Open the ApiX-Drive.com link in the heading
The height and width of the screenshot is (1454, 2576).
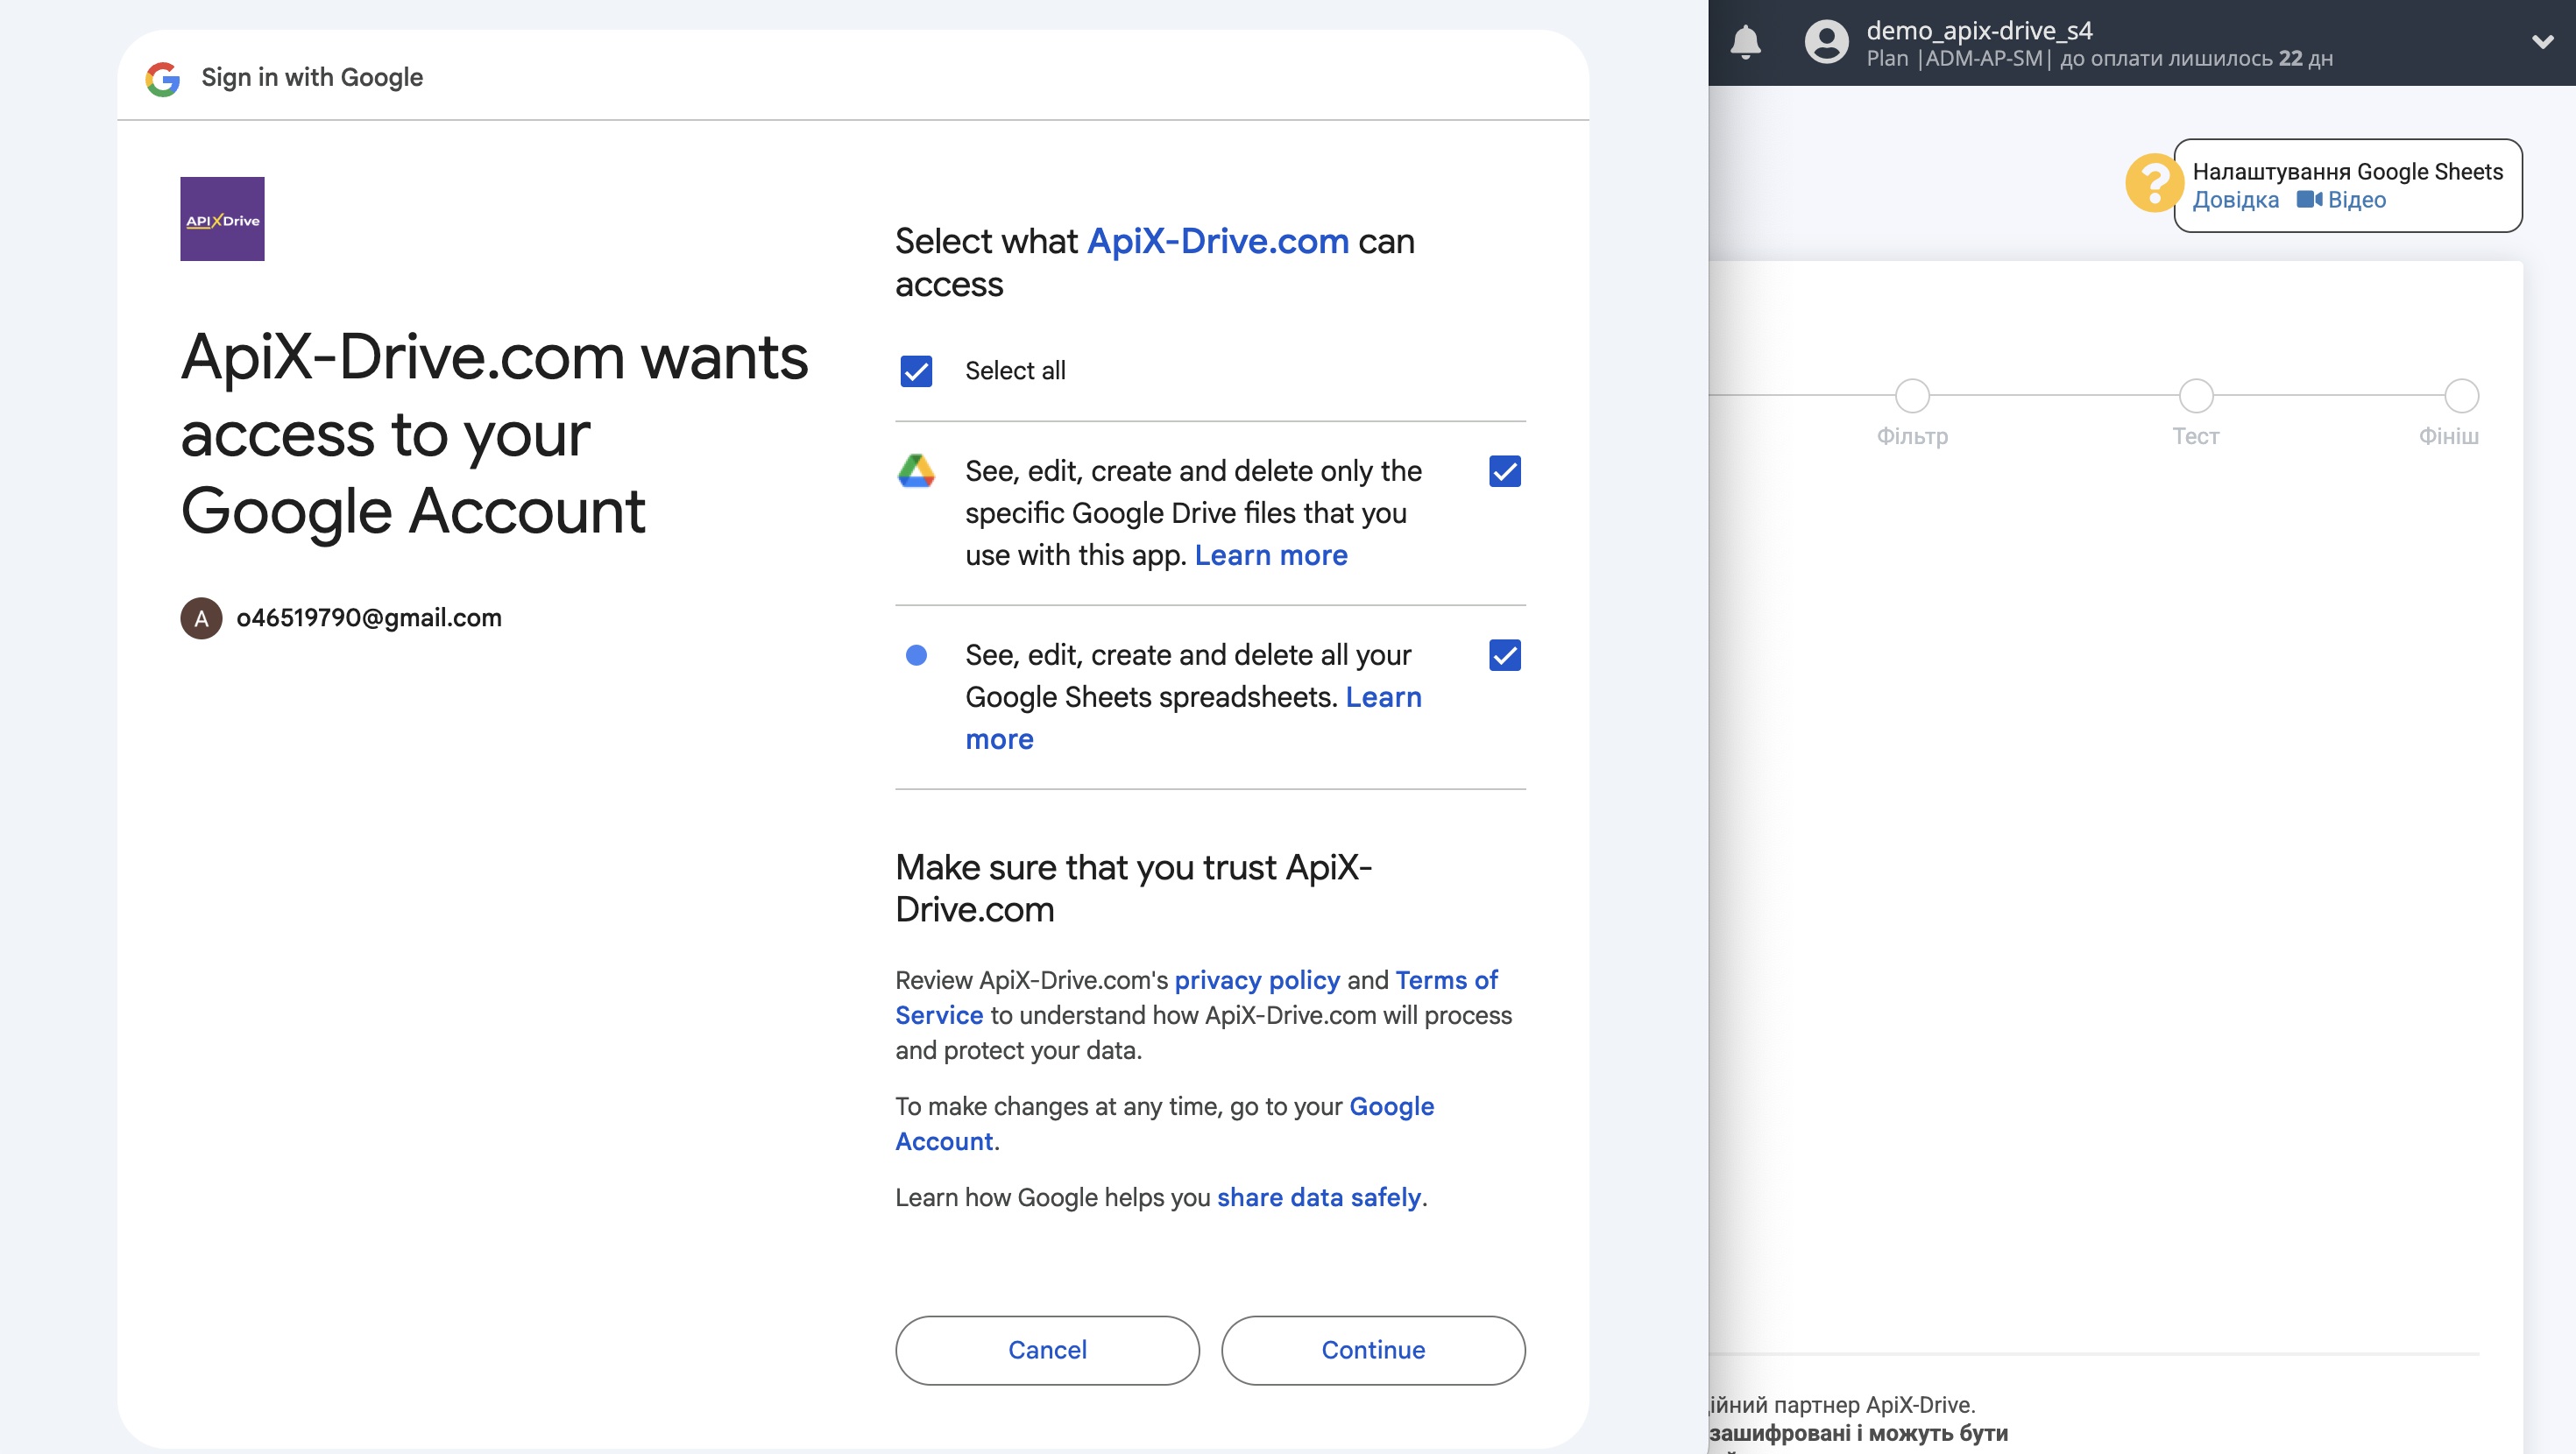[x=1218, y=241]
